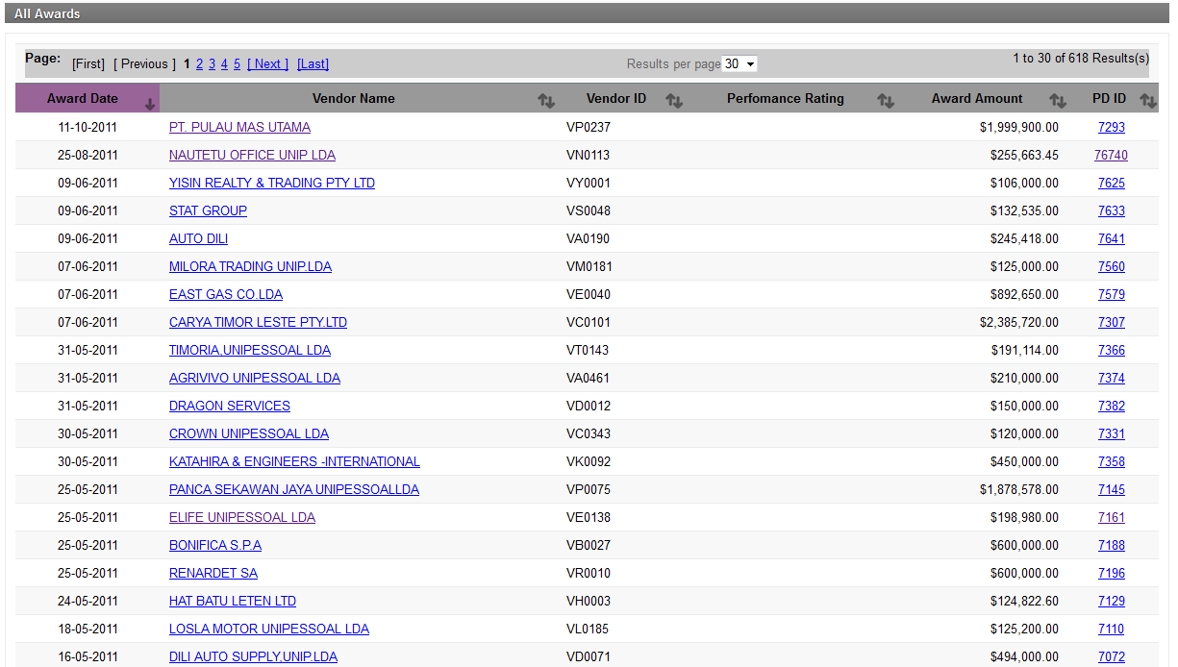Go to page 2 of results
The image size is (1178, 667).
tap(199, 64)
